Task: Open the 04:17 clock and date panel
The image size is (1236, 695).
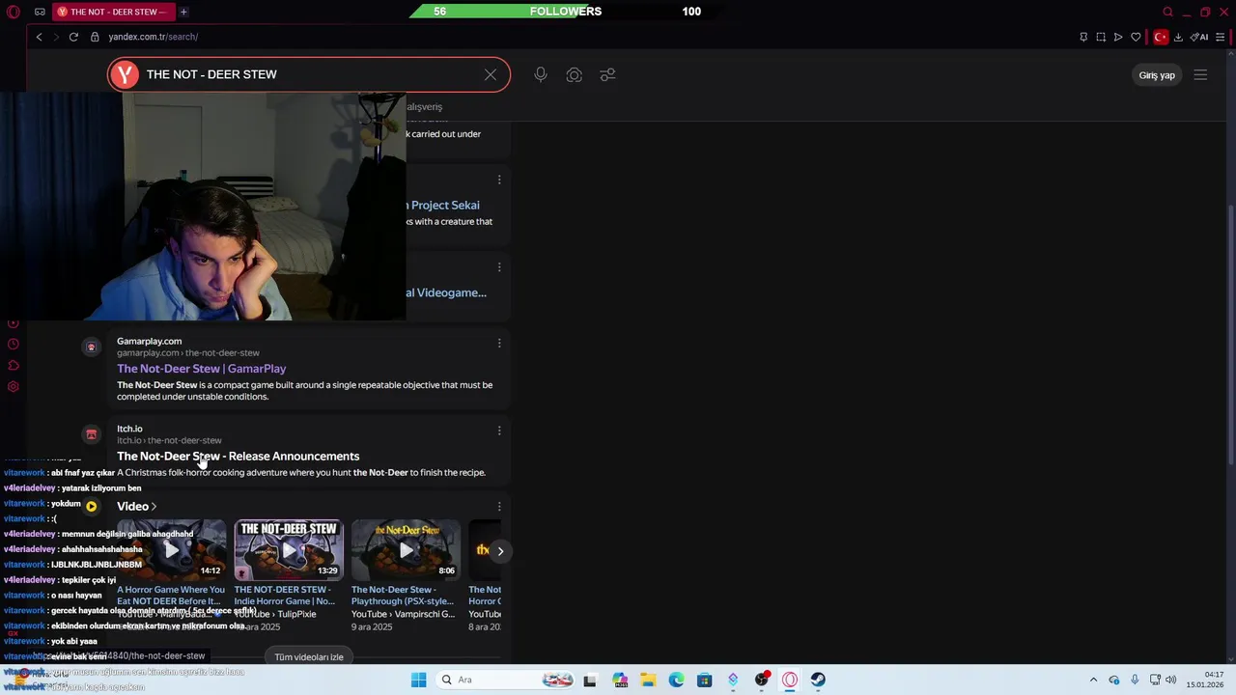Action: [1205, 680]
